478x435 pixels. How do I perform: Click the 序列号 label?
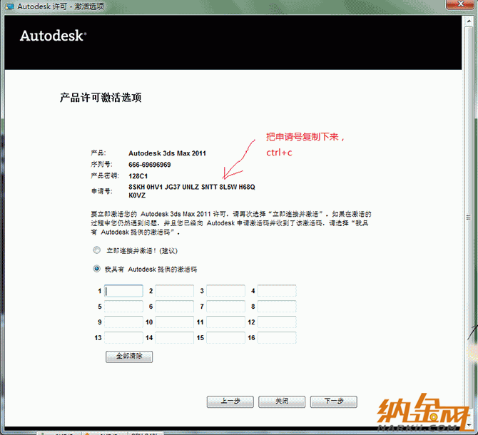tap(101, 165)
